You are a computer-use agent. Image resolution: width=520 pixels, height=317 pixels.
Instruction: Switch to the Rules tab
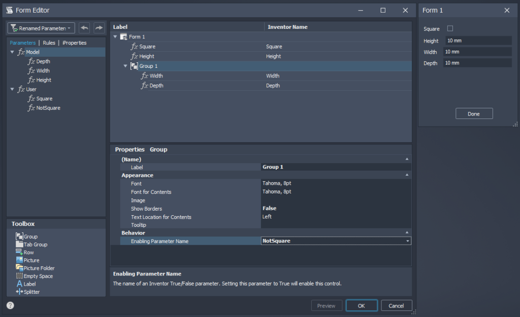click(49, 43)
